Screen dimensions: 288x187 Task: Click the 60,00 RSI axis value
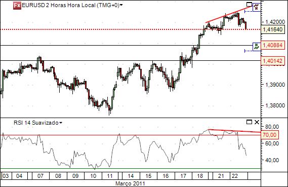272,143
